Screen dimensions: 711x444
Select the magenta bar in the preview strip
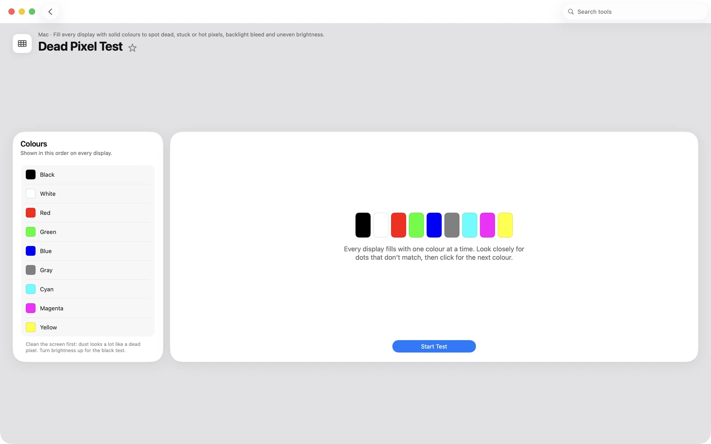(x=487, y=225)
